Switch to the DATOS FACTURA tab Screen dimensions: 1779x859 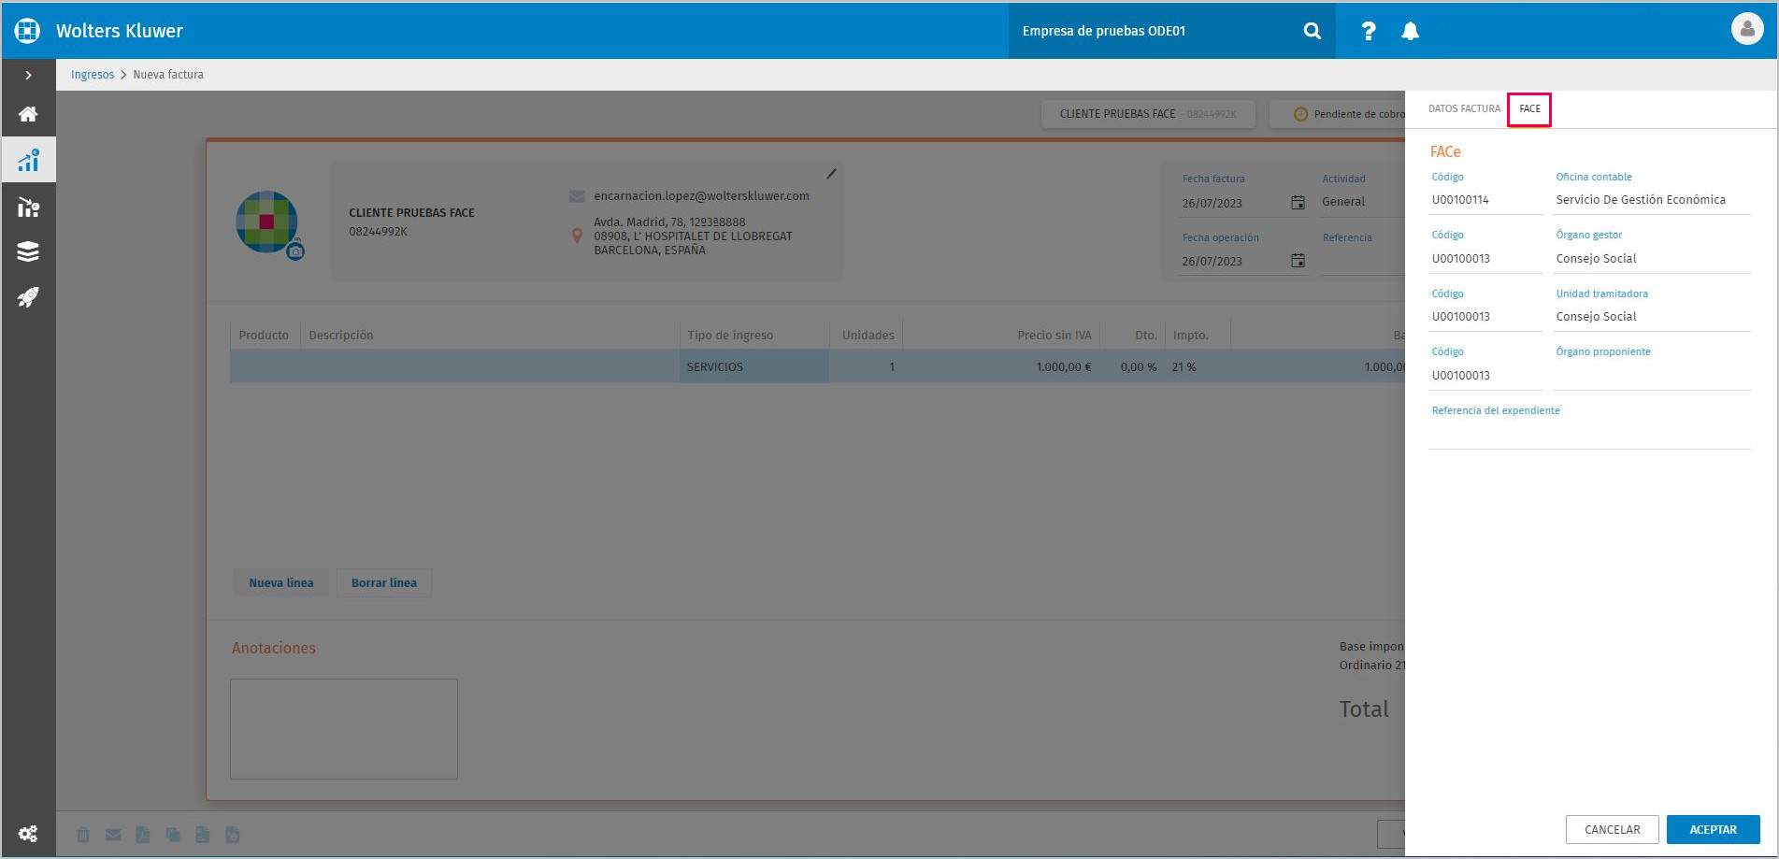[1464, 108]
